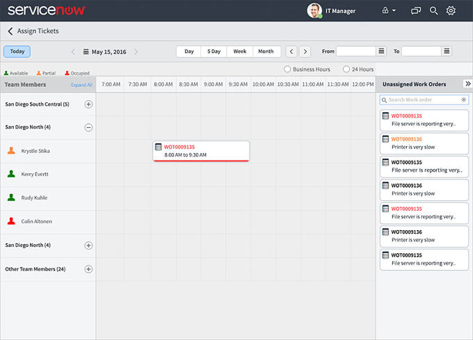Switch to the 5 Day view
473x340 pixels.
(x=214, y=51)
